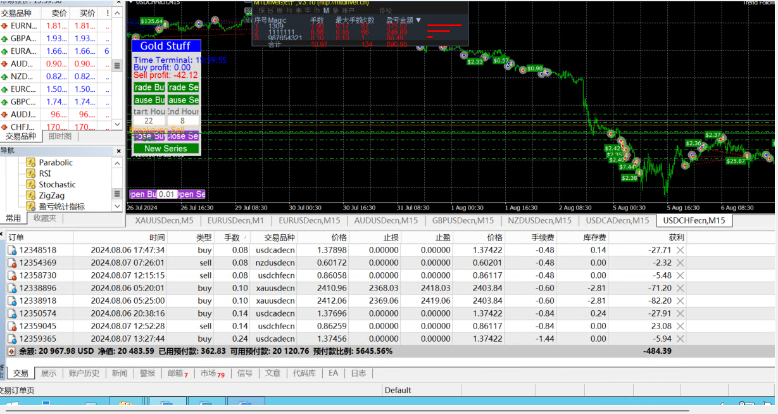Close order with 23.08 profit via X
Screen dimensions: 778x414
point(680,326)
